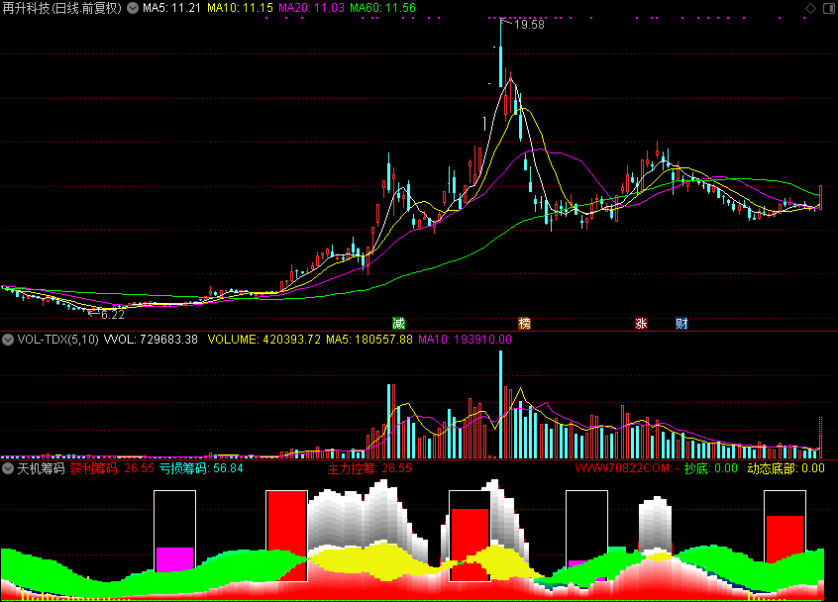The width and height of the screenshot is (838, 602).
Task: Click the stock title 再升科技(日线.前复权)
Action: point(62,8)
